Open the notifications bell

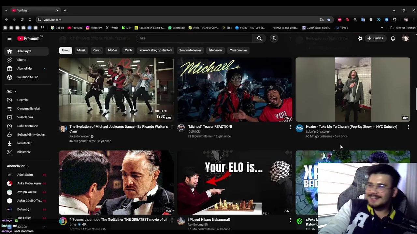pos(393,38)
